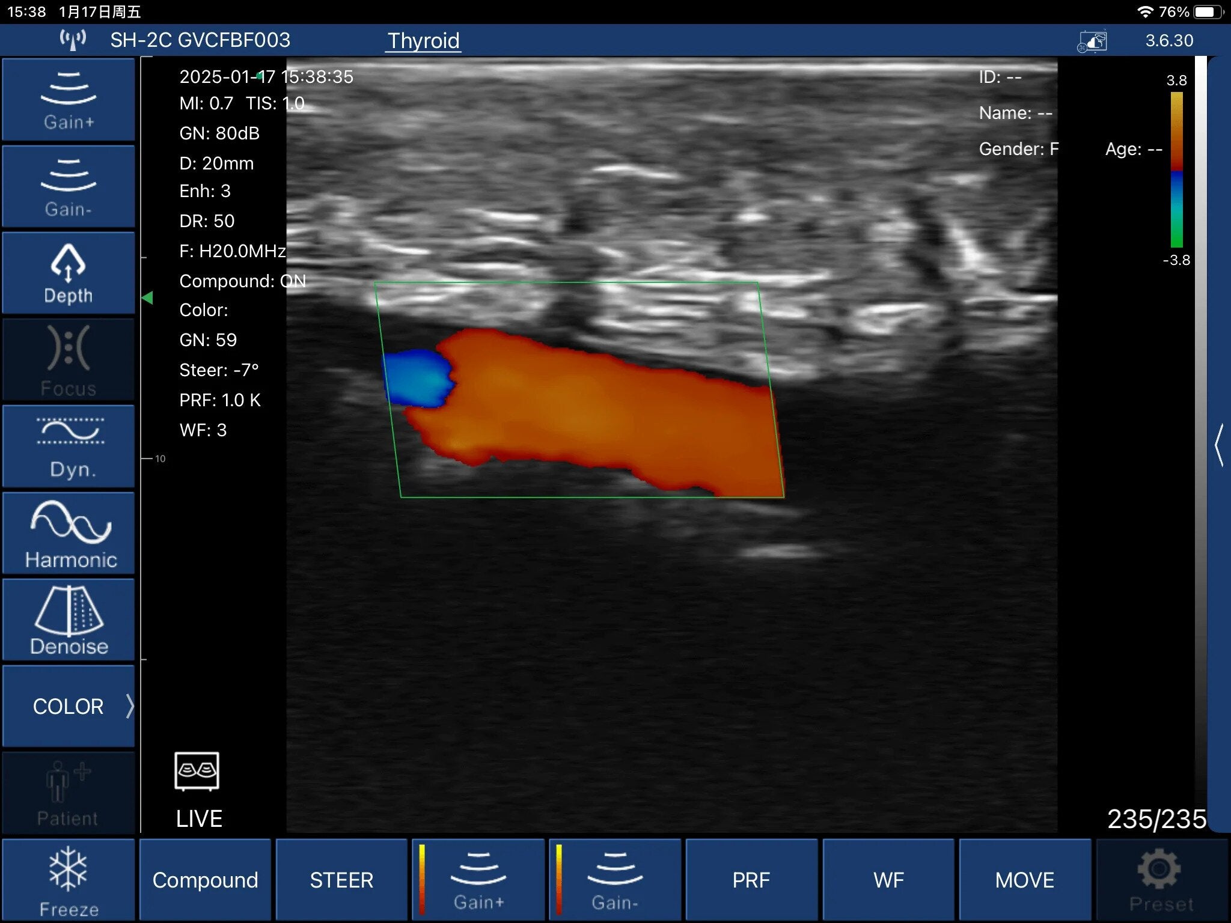
Task: Increase color gain using bottom Gain+ button
Action: coord(478,880)
